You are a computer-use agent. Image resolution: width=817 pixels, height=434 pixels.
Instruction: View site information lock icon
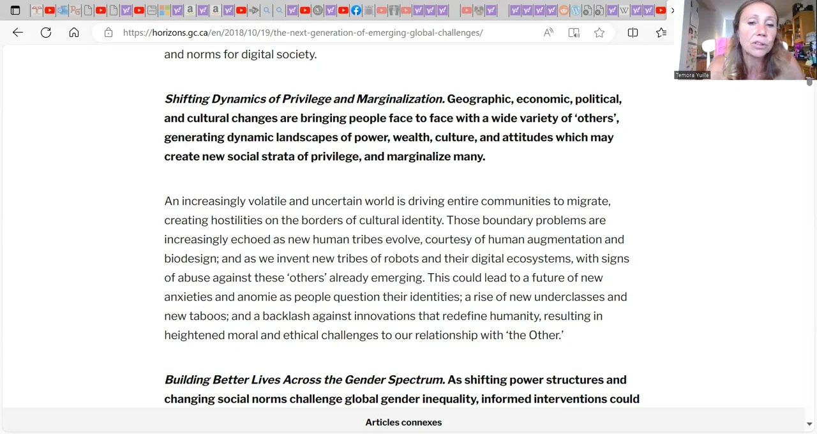pyautogui.click(x=109, y=33)
